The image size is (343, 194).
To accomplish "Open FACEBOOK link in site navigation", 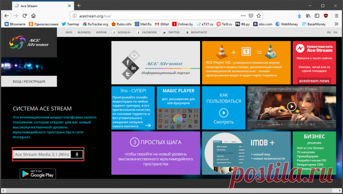I will coord(147,32).
